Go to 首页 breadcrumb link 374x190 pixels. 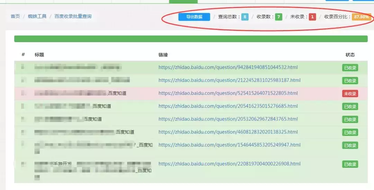[15, 16]
